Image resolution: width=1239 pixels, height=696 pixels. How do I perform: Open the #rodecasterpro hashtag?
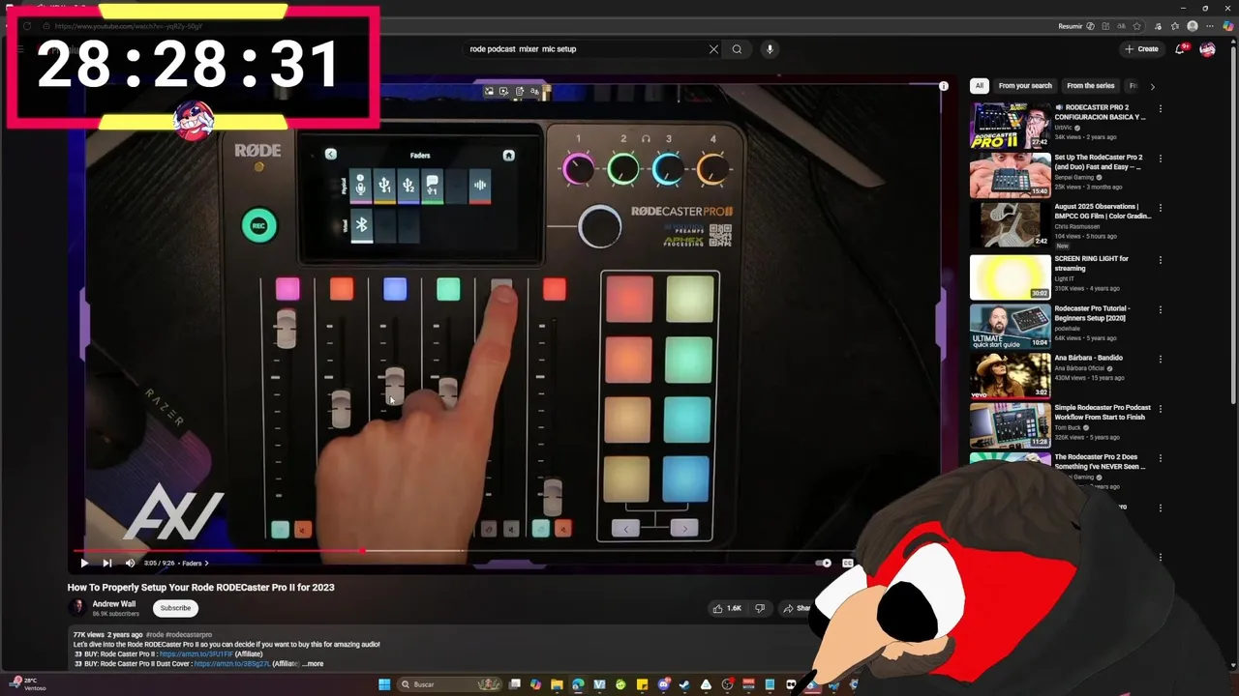click(x=189, y=635)
